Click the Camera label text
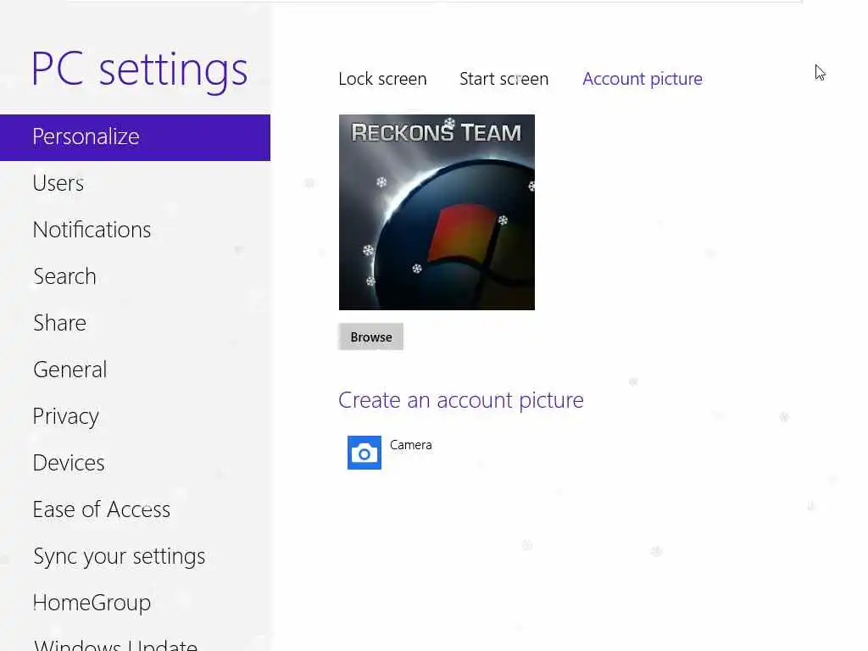 click(x=411, y=445)
